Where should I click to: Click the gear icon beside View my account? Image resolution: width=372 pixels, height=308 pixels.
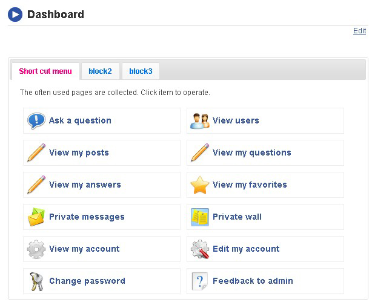36,249
